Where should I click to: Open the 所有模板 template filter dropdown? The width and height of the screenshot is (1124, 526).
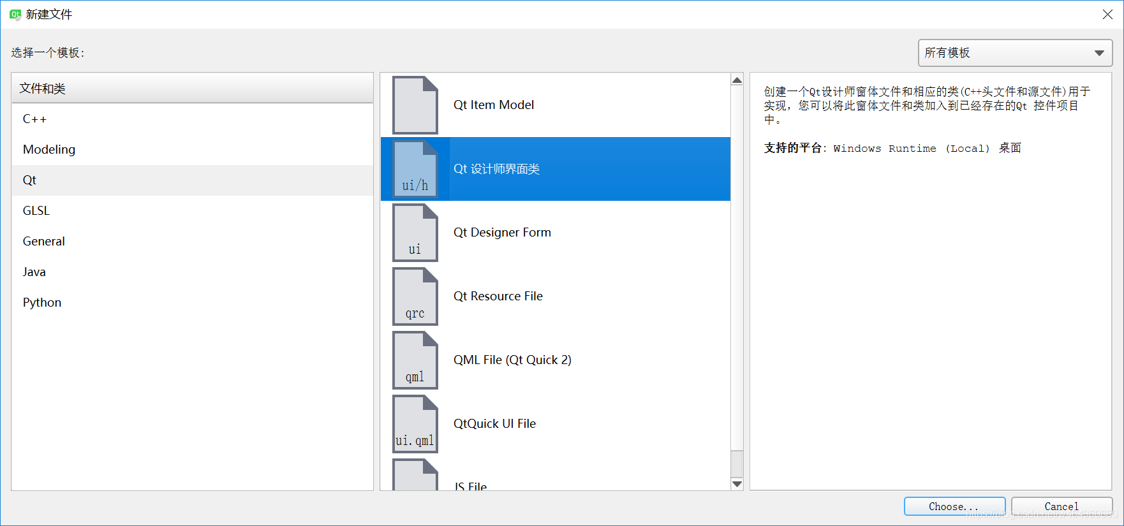[1015, 53]
